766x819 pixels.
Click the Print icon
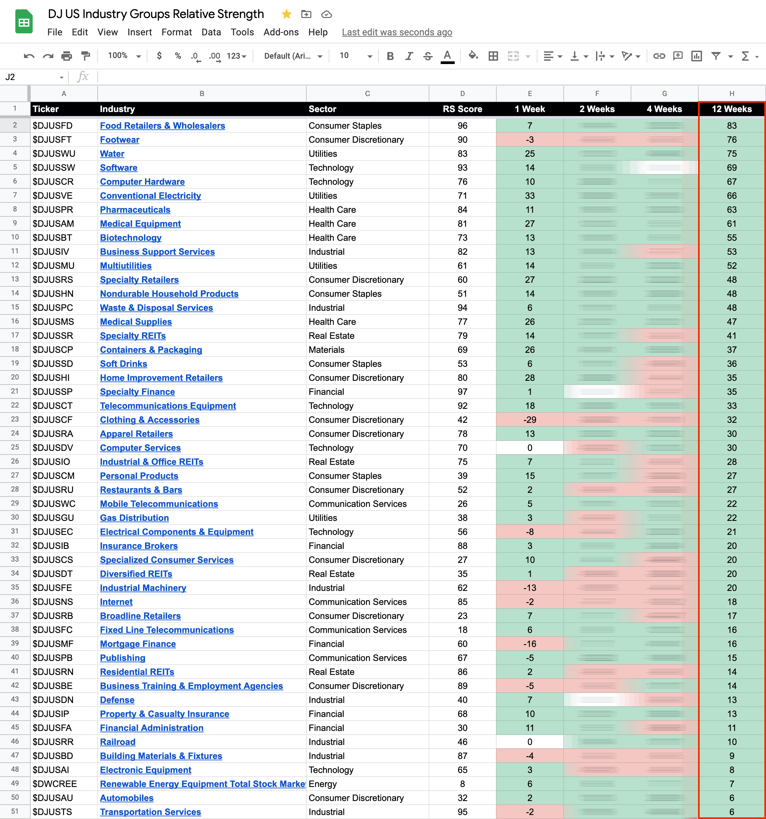click(x=67, y=56)
